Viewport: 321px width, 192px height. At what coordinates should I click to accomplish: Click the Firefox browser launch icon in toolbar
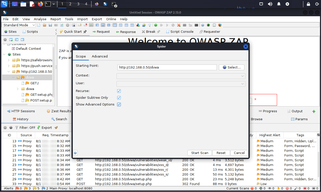[x=220, y=25]
